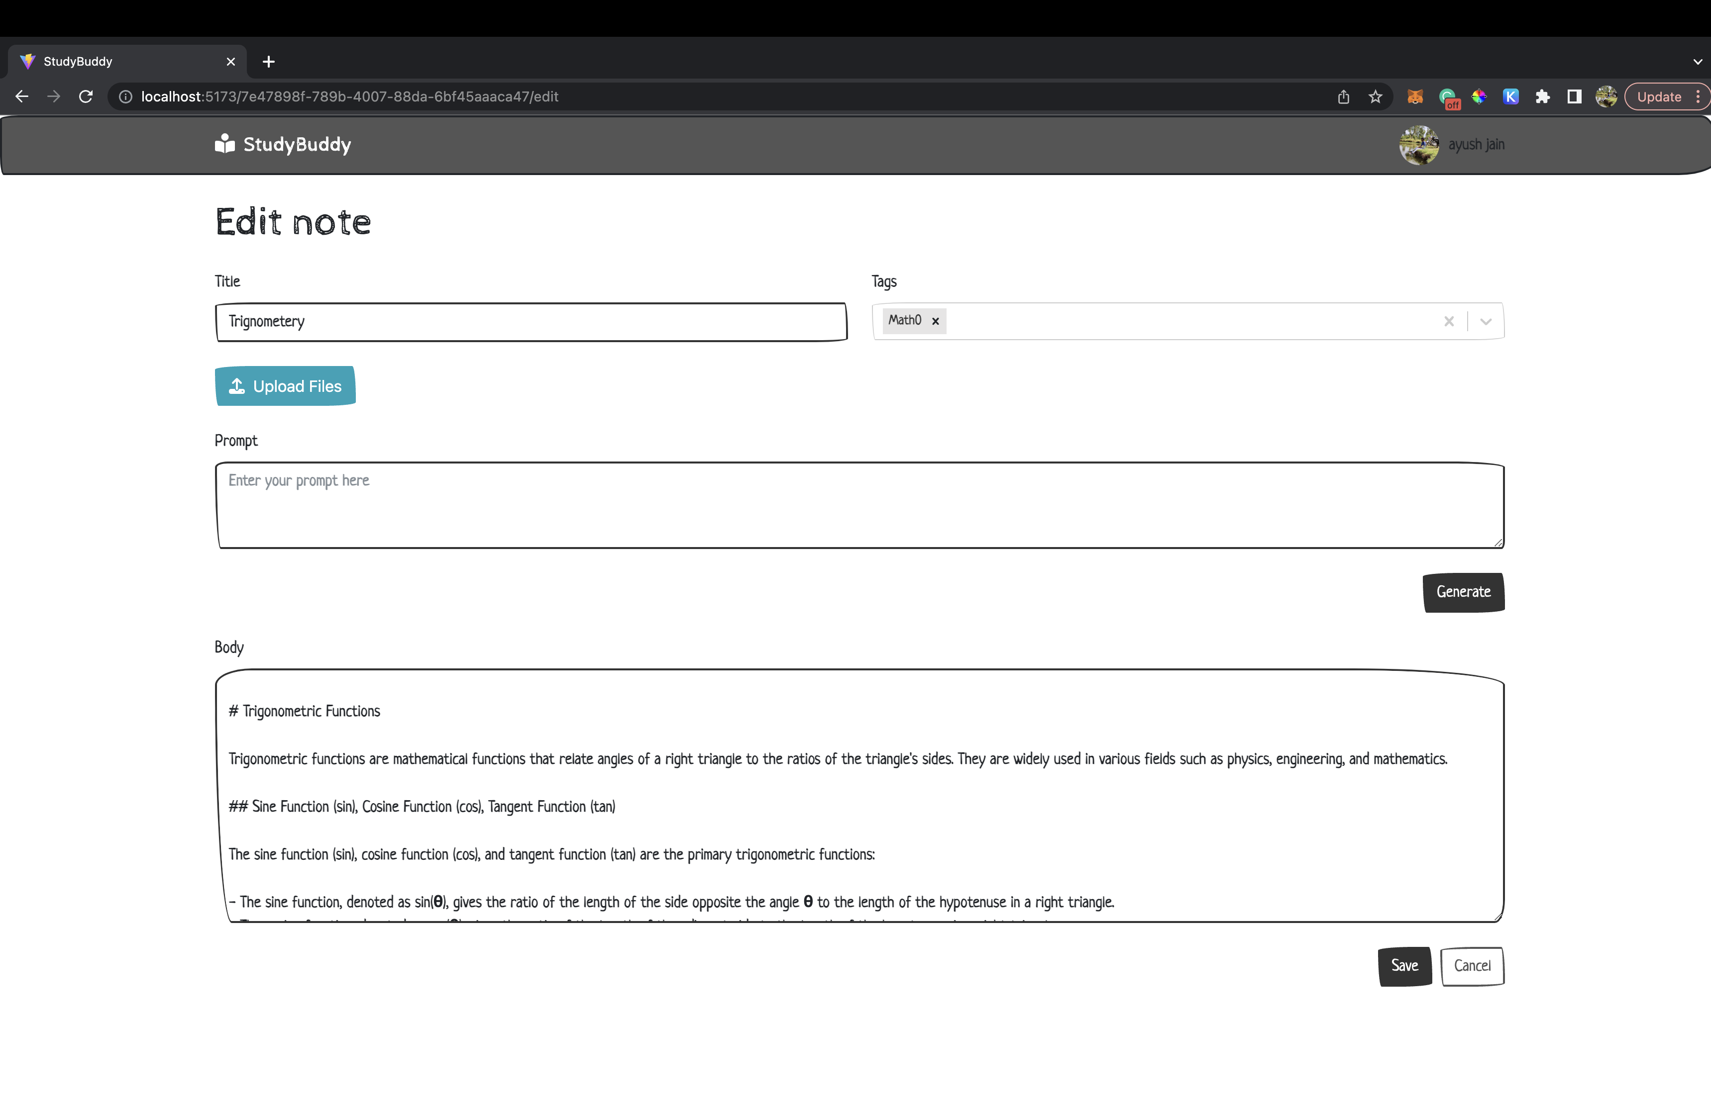Open the MetaMask fox extension
This screenshot has height=1111, width=1711.
[1415, 96]
